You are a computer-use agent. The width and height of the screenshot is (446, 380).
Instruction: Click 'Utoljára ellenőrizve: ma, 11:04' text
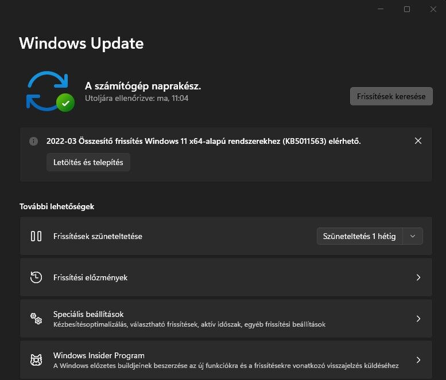tap(137, 98)
